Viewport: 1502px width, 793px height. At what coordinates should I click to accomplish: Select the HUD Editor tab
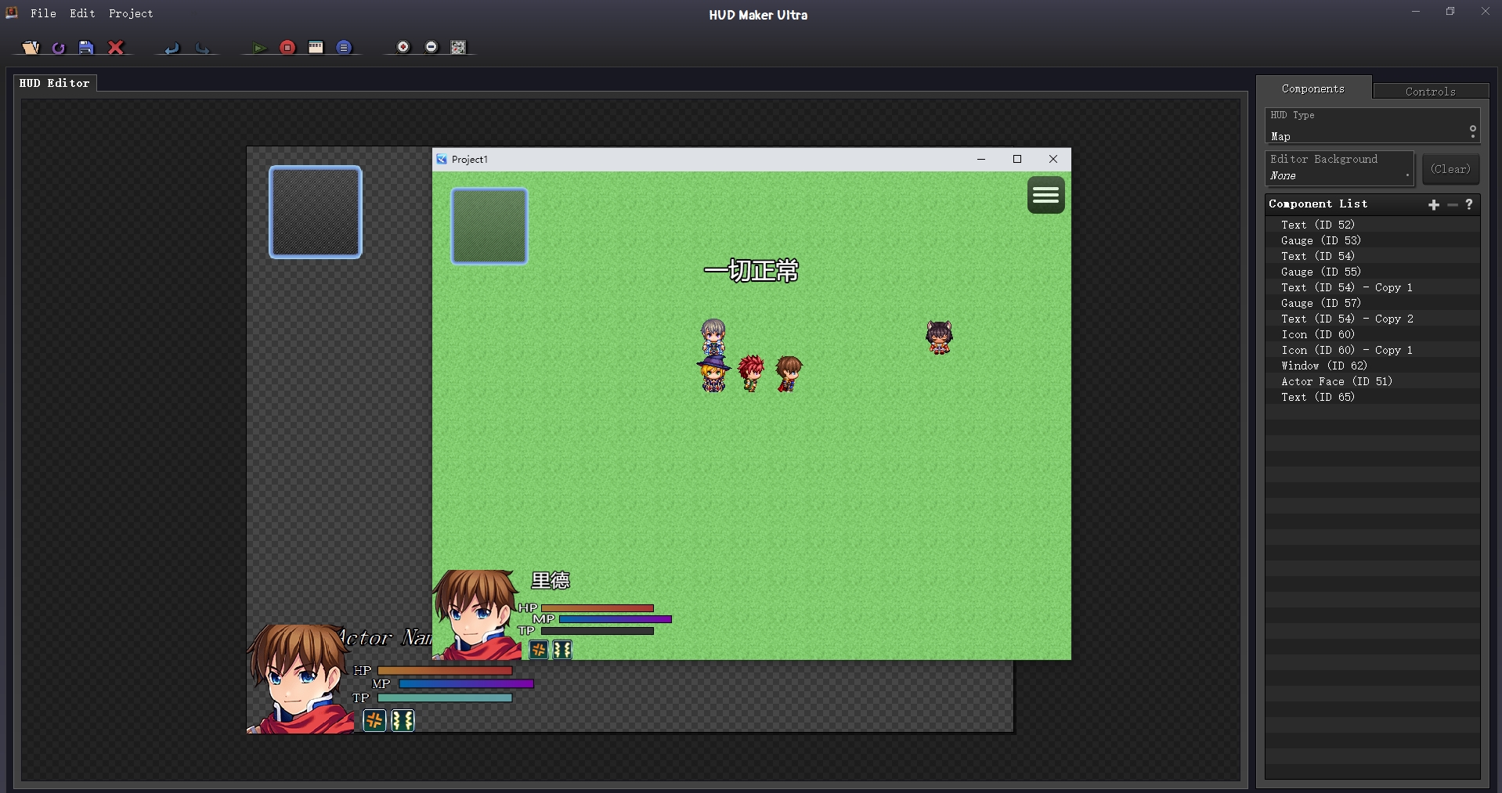tap(55, 83)
